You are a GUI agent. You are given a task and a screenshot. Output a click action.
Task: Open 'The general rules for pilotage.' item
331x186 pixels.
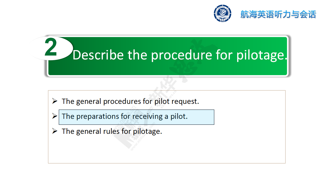(112, 131)
